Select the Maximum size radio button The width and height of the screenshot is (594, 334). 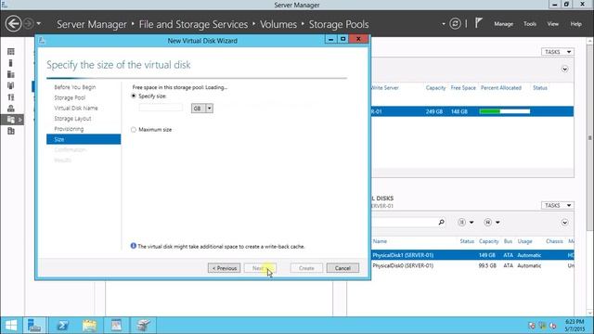(x=134, y=130)
